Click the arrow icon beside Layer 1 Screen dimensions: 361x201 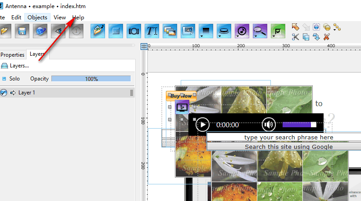pyautogui.click(x=13, y=93)
